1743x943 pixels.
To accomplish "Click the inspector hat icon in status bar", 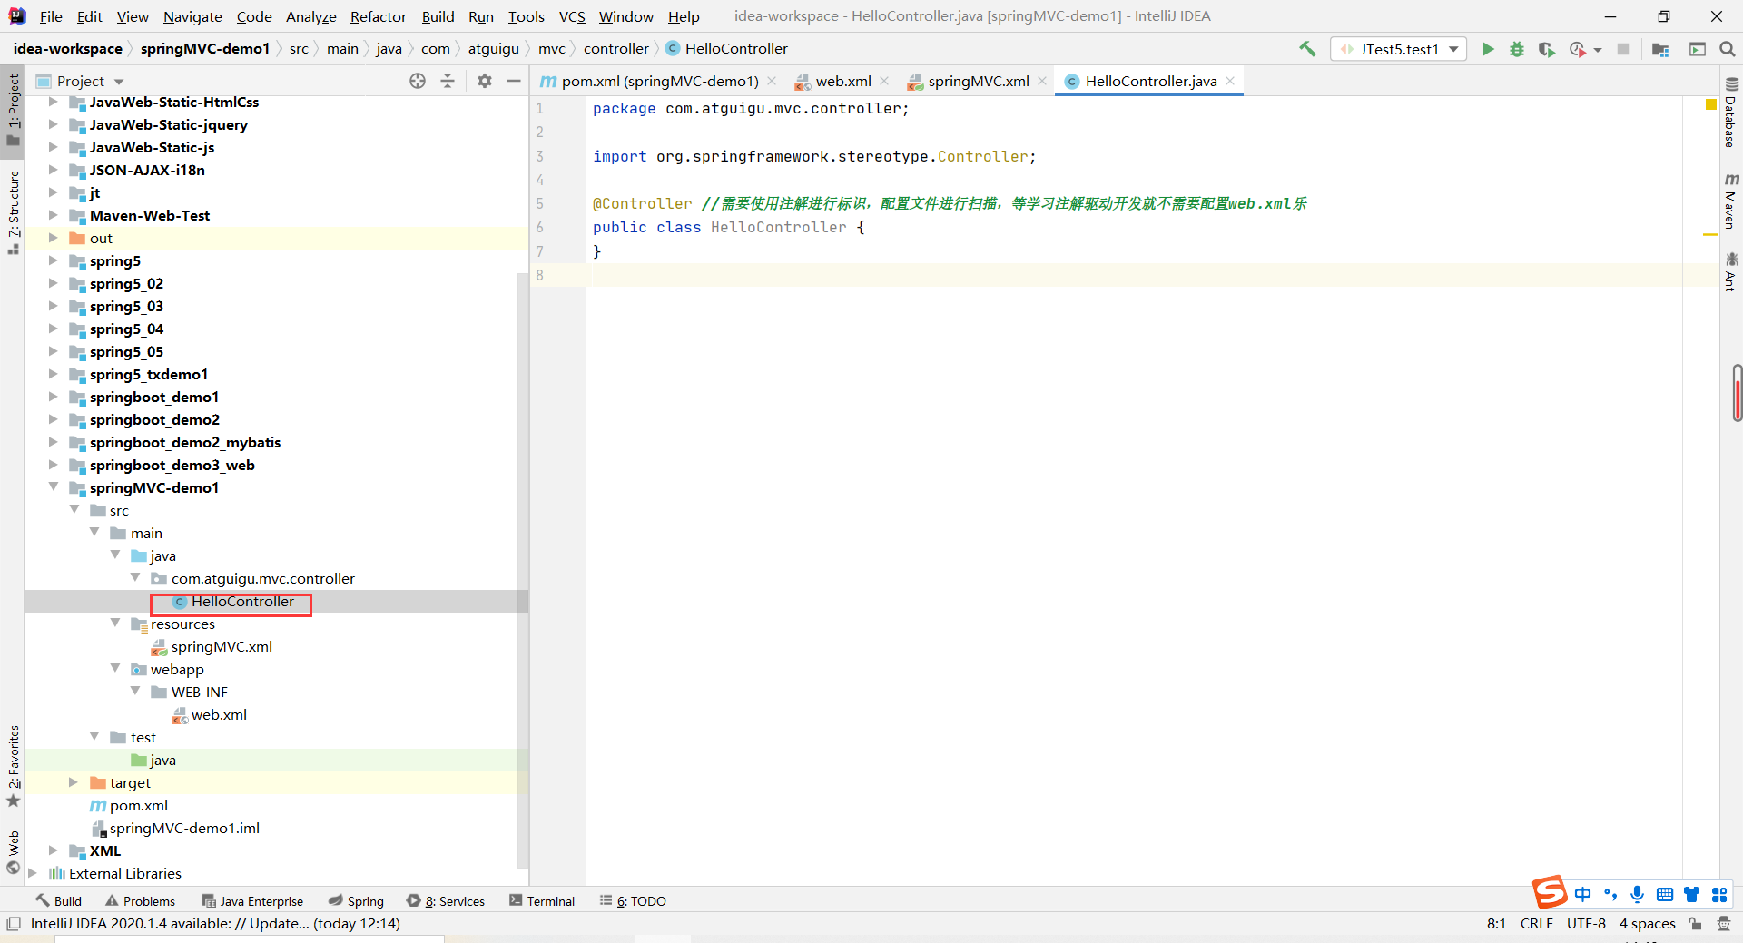I will pyautogui.click(x=1724, y=924).
